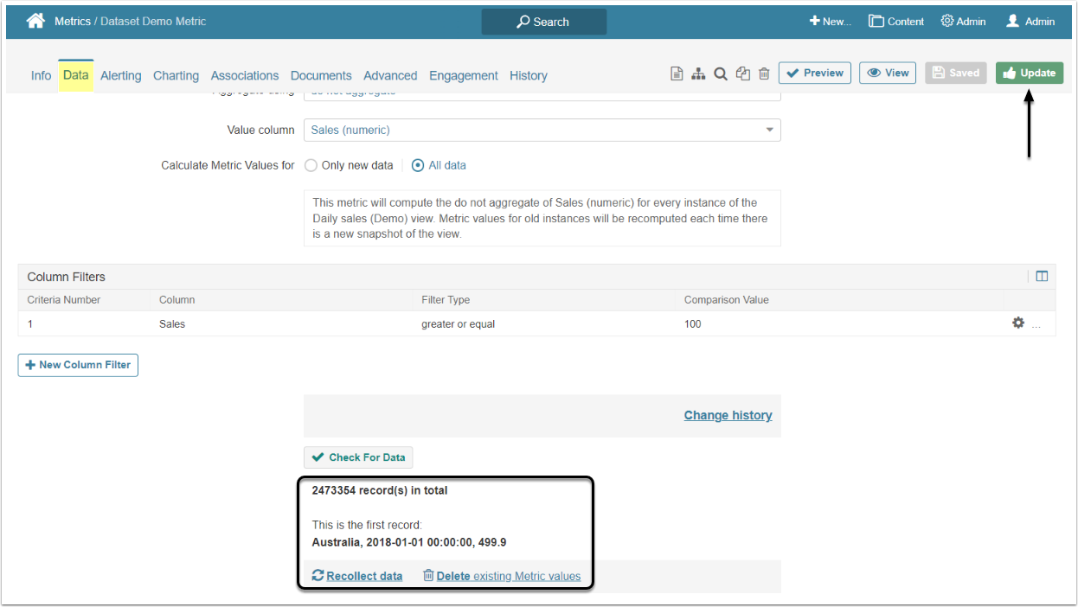Go to the home page icon
The image size is (1078, 607).
35,21
